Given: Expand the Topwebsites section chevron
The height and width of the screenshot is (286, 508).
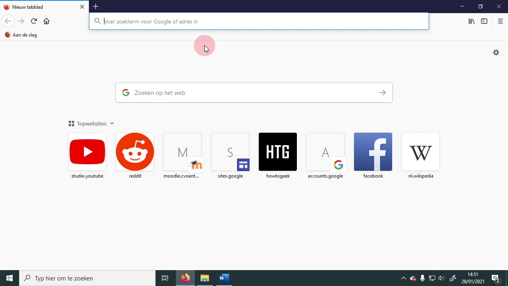Looking at the screenshot, I should [112, 124].
